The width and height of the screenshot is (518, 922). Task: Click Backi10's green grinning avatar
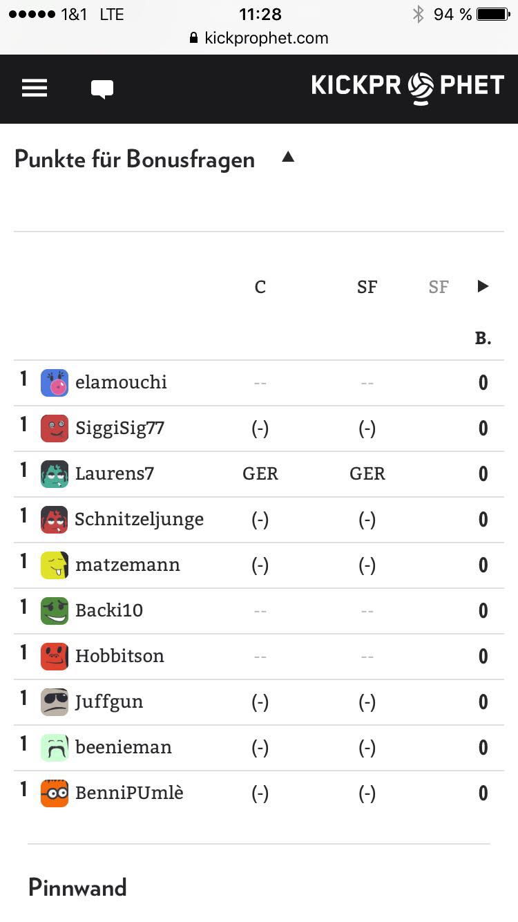[x=55, y=611]
